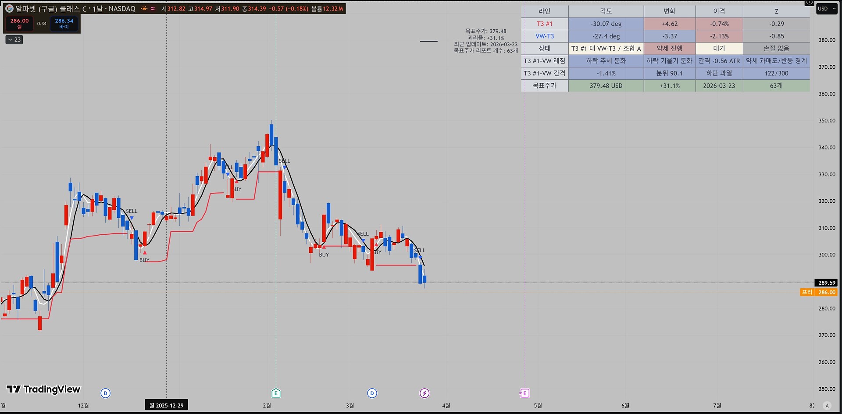
Task: Click the 약세 과매도/반등 경계 cell
Action: click(x=776, y=60)
